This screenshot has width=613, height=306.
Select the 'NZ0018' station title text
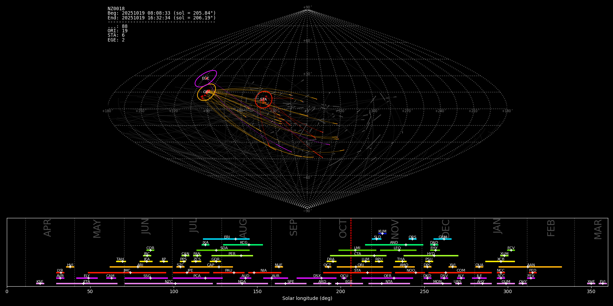tap(116, 9)
